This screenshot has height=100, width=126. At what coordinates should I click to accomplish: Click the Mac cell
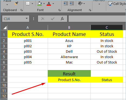point(69,62)
